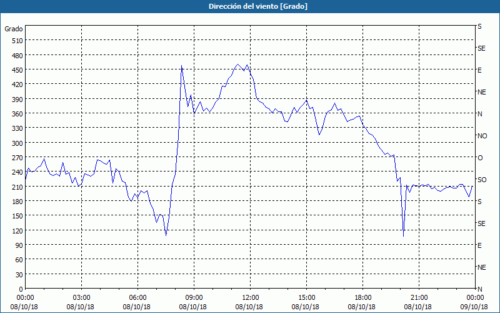The image size is (500, 313).
Task: Select the 390 value on the degree axis
Action: pyautogui.click(x=17, y=100)
